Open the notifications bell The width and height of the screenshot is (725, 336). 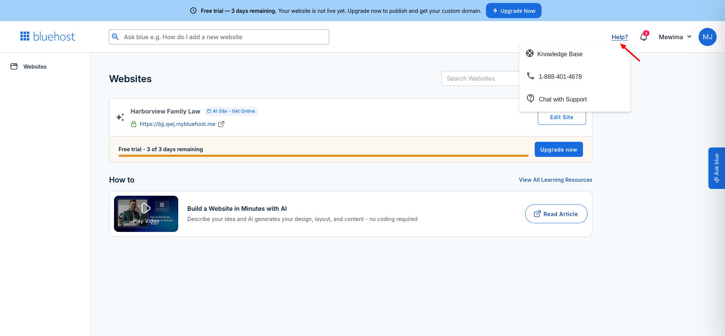coord(644,37)
